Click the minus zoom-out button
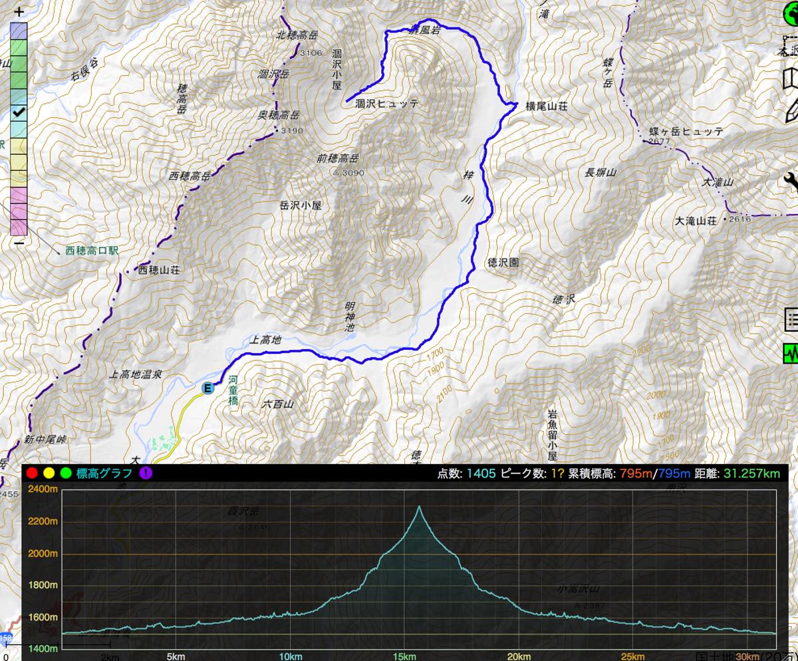This screenshot has width=798, height=661. [19, 243]
